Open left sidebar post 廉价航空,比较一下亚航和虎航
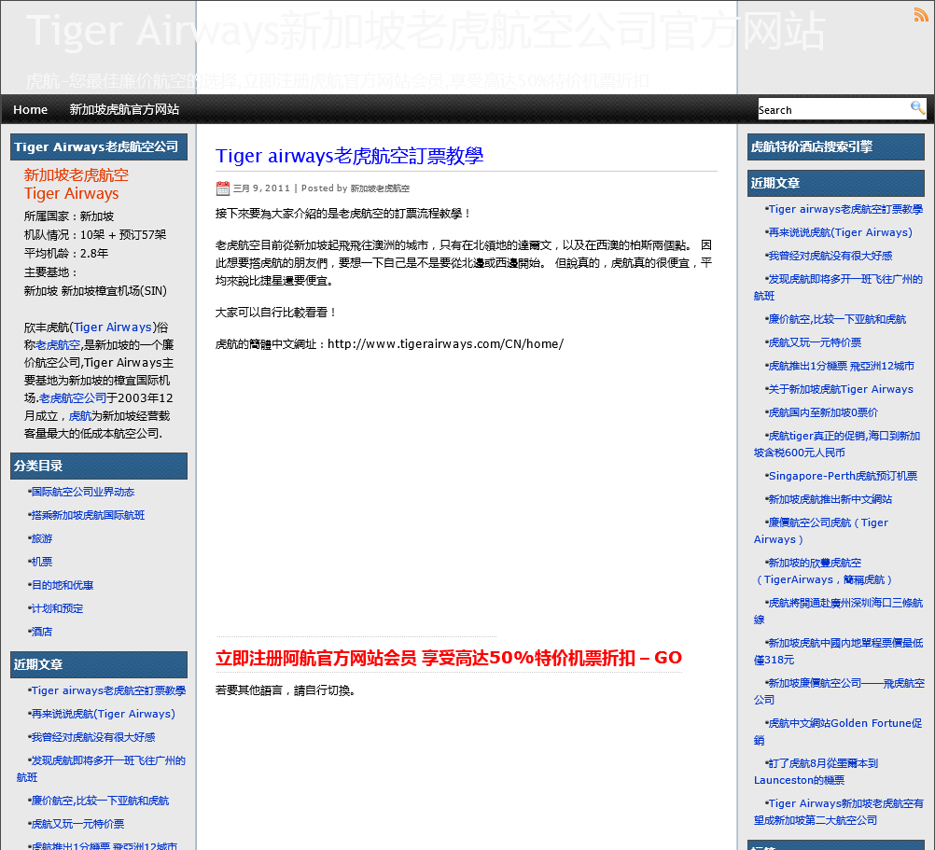 [100, 801]
